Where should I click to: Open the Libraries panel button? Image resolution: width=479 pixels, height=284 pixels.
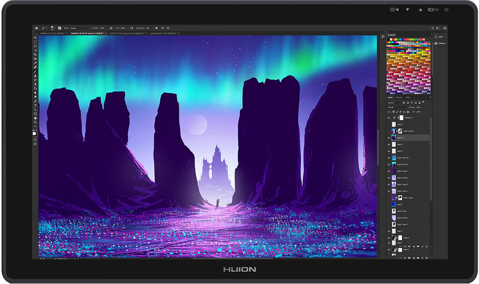[x=439, y=43]
